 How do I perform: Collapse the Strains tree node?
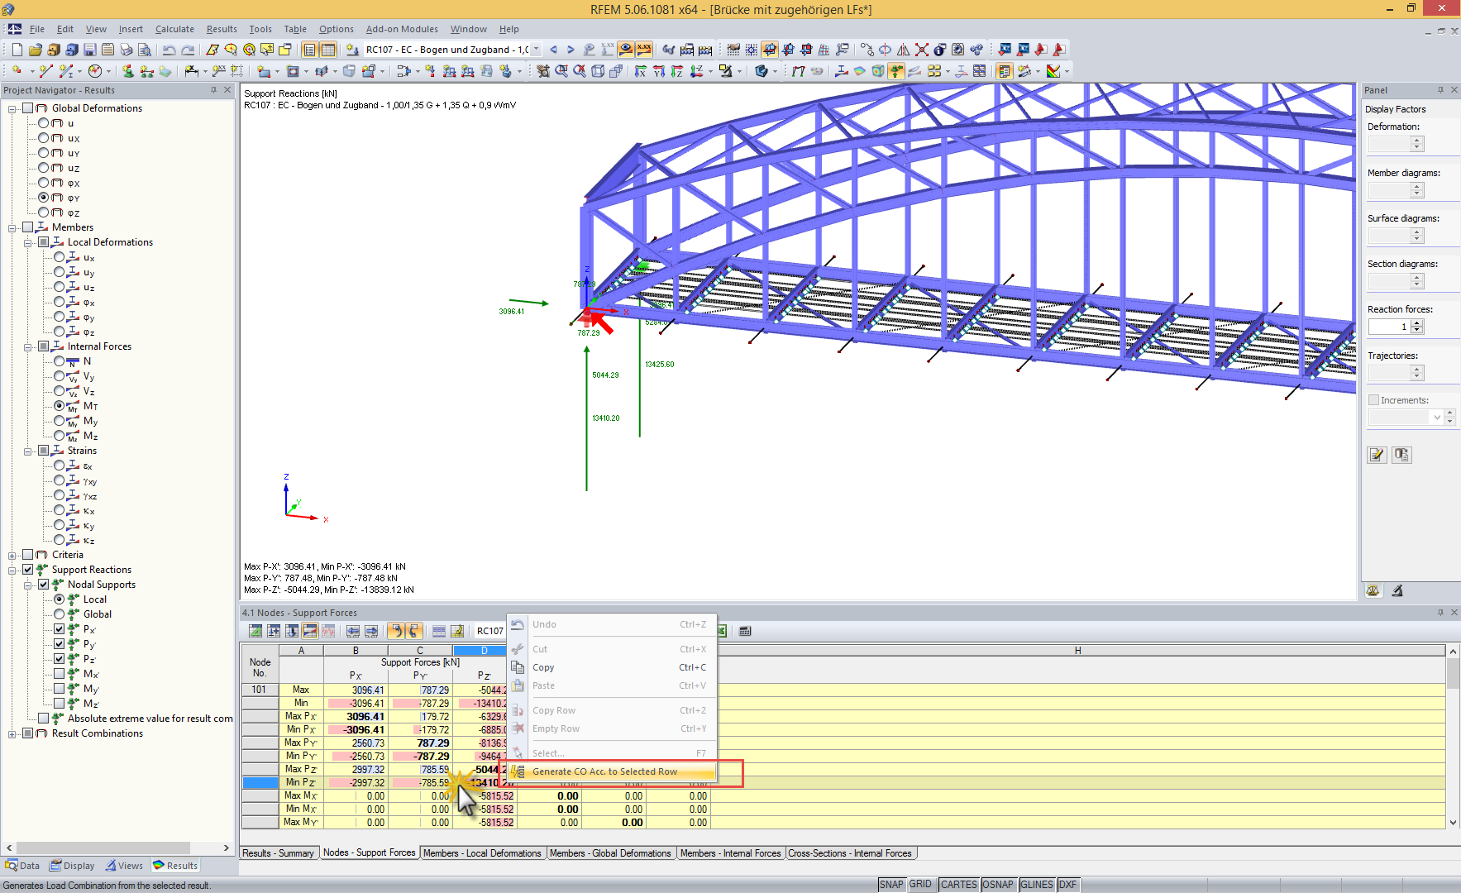click(28, 451)
